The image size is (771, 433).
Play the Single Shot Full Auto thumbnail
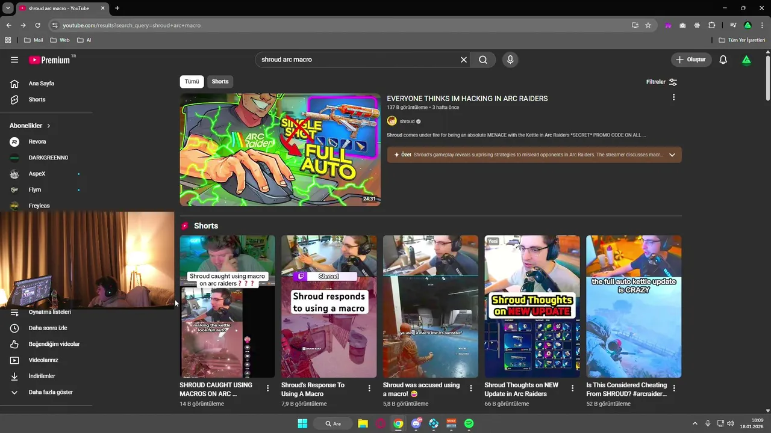280,150
